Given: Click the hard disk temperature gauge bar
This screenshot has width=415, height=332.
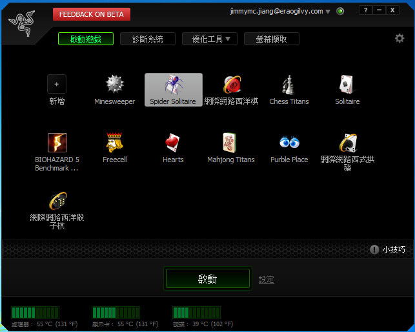Looking at the screenshot, I should tap(196, 313).
